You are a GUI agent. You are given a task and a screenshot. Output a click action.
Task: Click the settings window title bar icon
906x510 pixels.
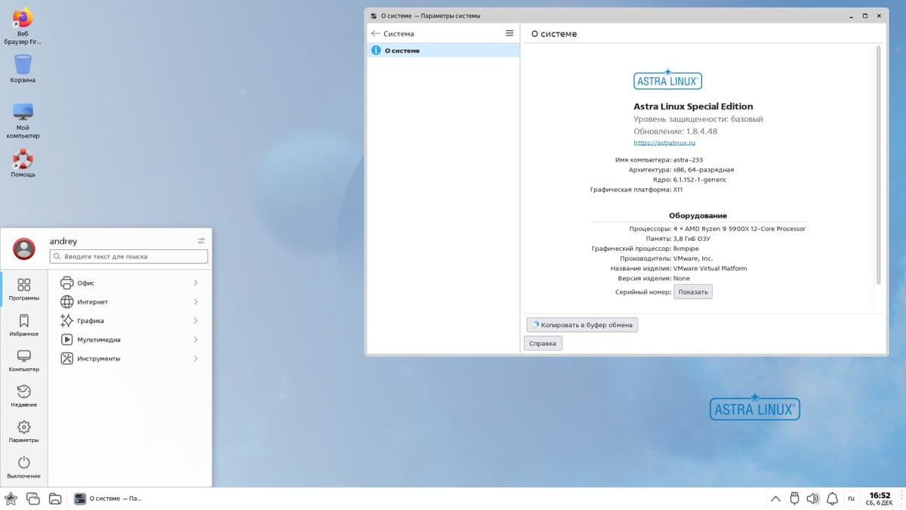[x=374, y=15]
